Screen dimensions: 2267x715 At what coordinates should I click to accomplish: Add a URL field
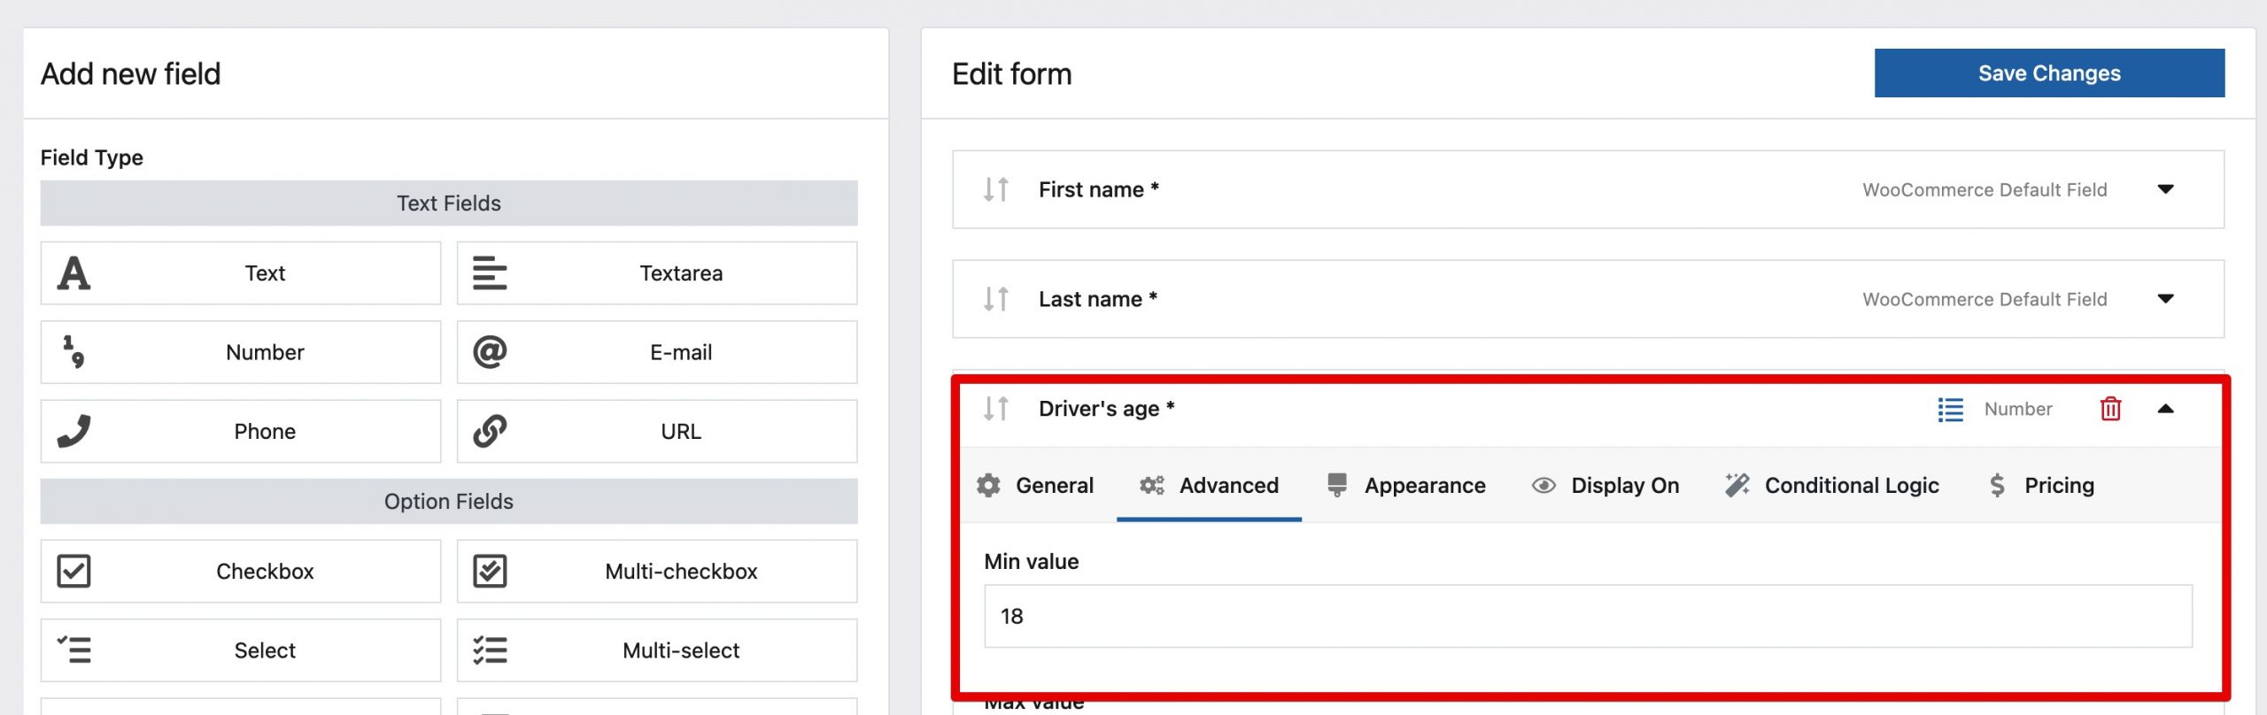(657, 431)
